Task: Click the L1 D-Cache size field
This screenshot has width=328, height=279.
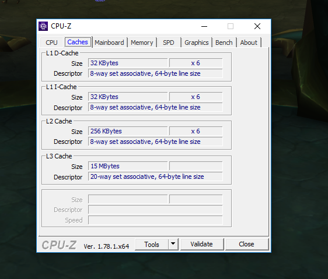Action: tap(128, 63)
